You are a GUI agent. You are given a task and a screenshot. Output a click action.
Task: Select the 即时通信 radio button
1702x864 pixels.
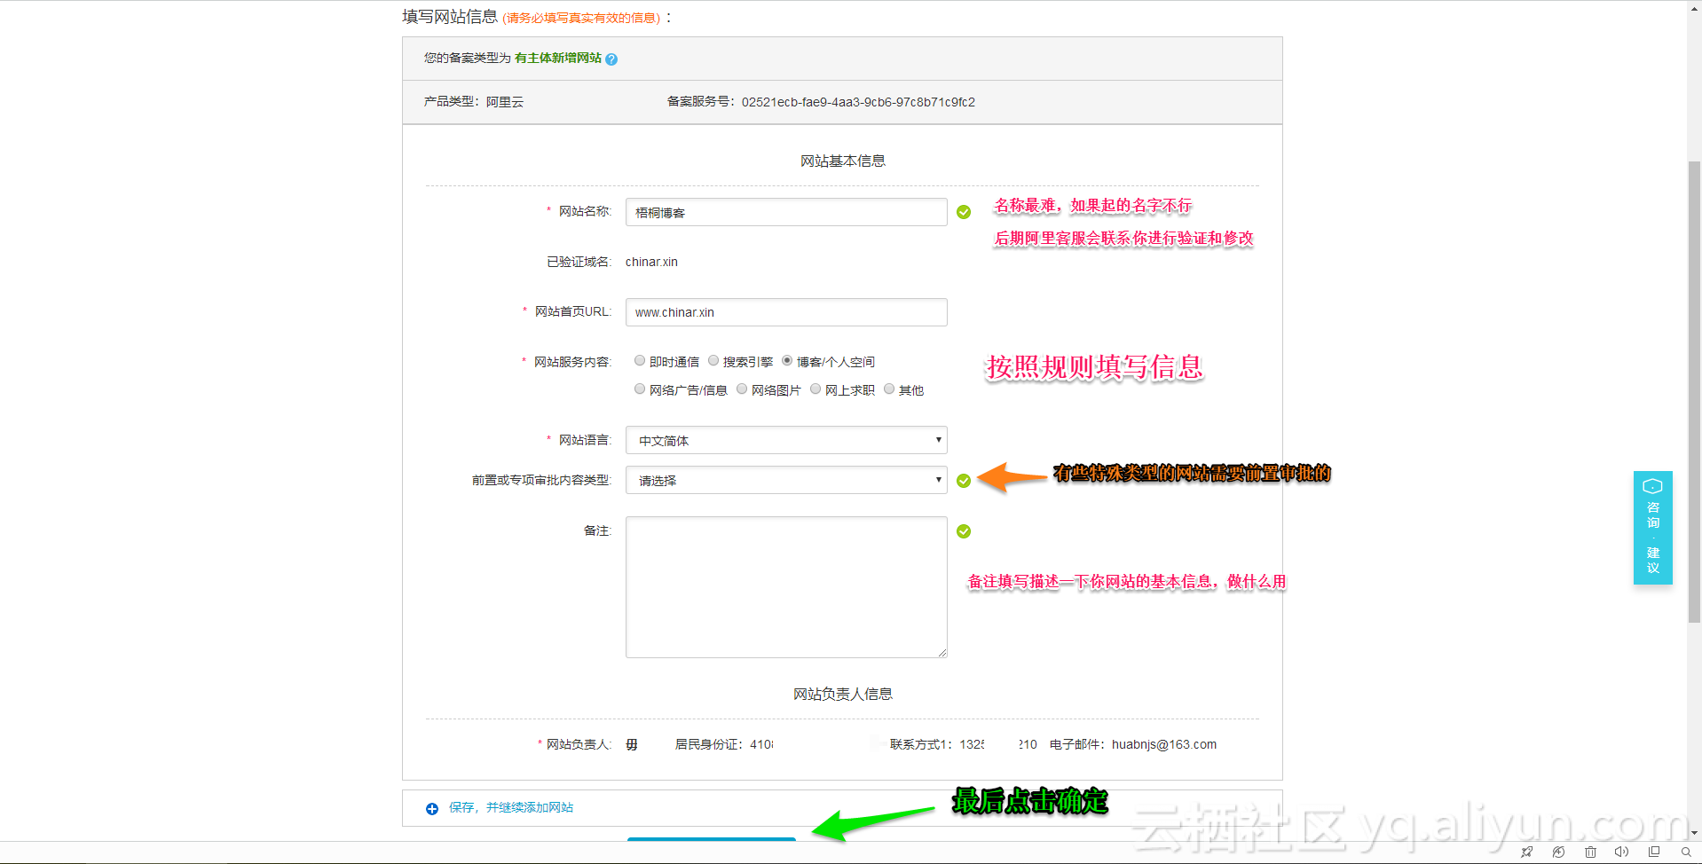(640, 360)
